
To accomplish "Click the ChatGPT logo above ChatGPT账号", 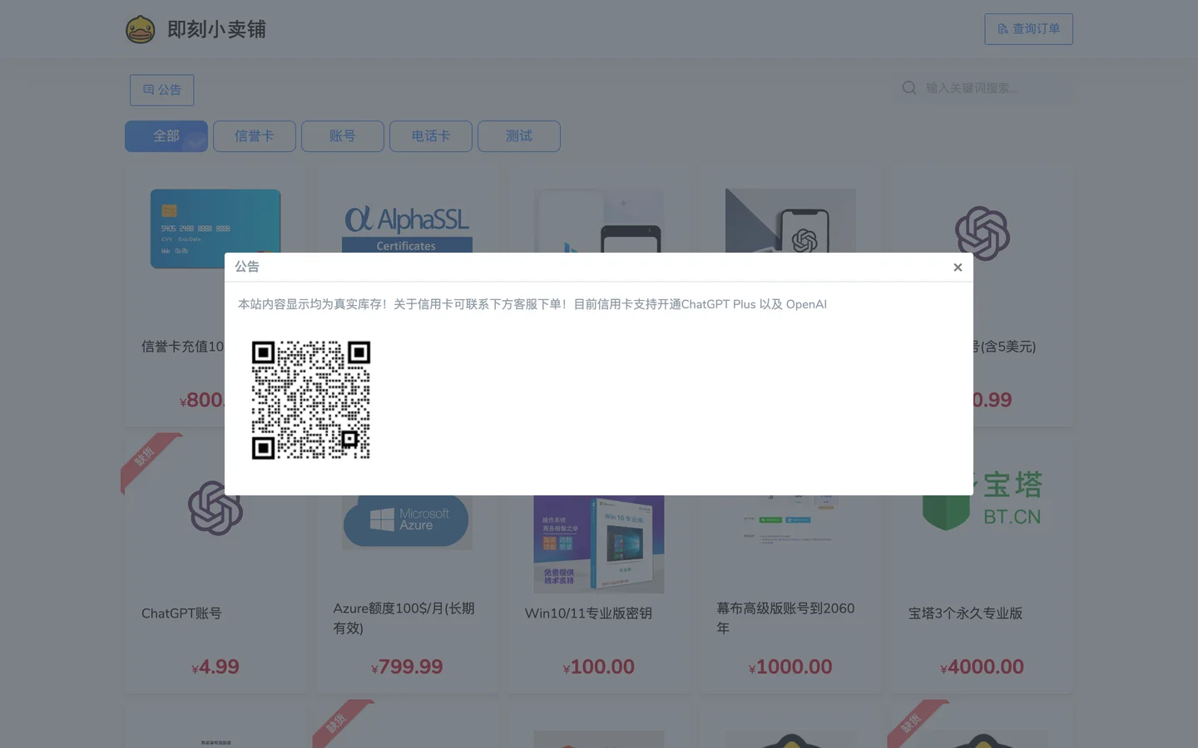I will pyautogui.click(x=215, y=509).
